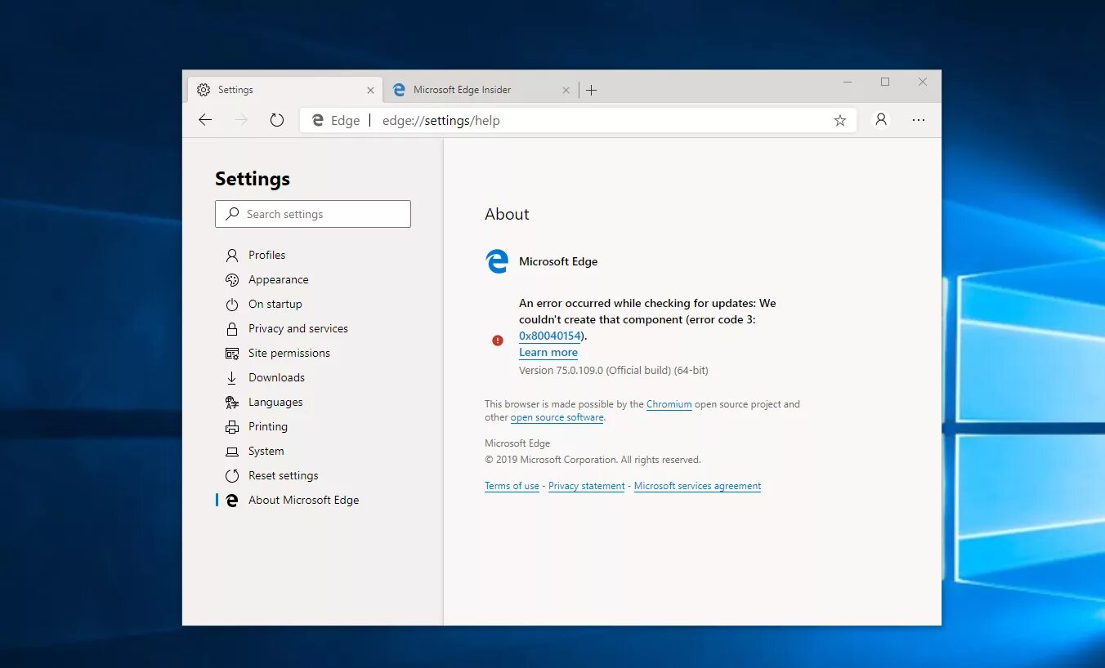Click the Version 75.0.109.0 text
1105x668 pixels.
(614, 370)
